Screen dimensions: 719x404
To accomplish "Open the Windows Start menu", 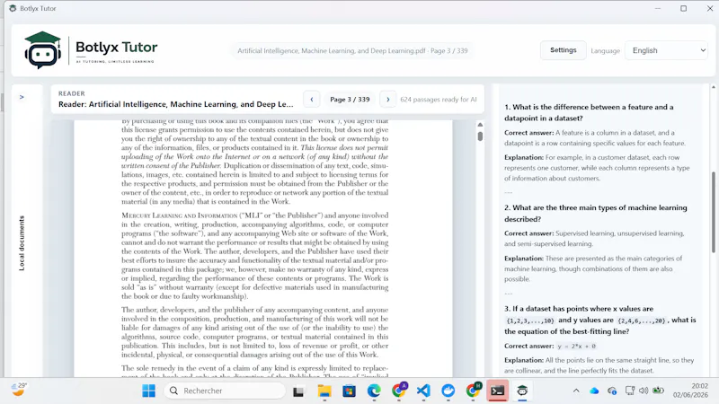I will tap(148, 391).
